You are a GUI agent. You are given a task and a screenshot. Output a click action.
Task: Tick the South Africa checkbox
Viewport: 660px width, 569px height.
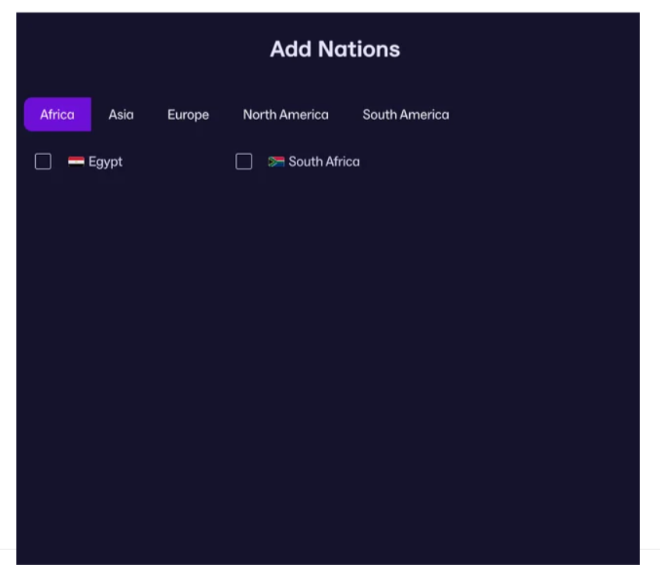coord(244,161)
